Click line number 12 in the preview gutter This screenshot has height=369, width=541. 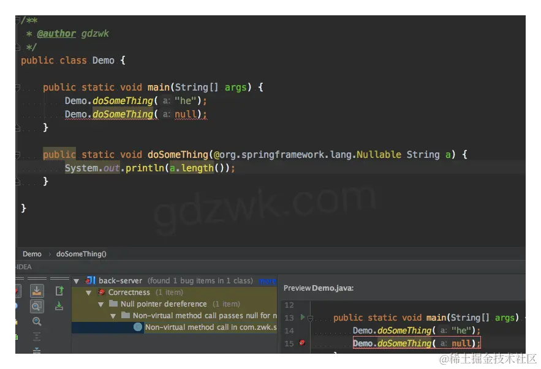289,305
